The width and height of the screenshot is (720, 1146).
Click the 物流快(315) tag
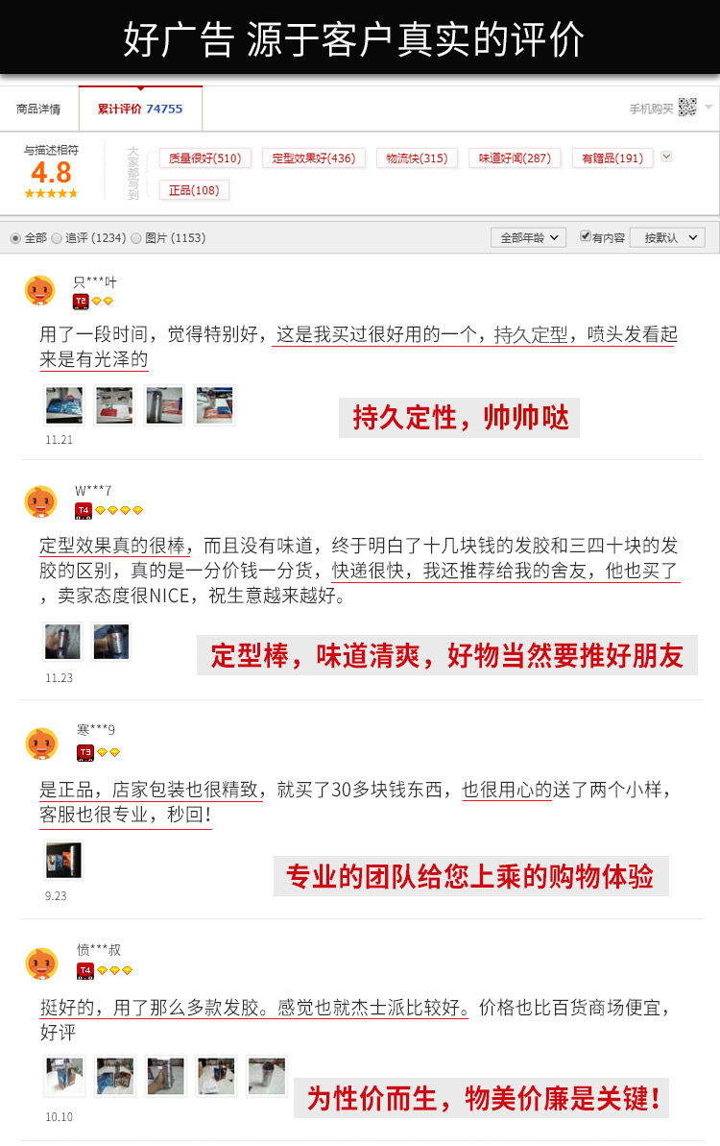(417, 158)
